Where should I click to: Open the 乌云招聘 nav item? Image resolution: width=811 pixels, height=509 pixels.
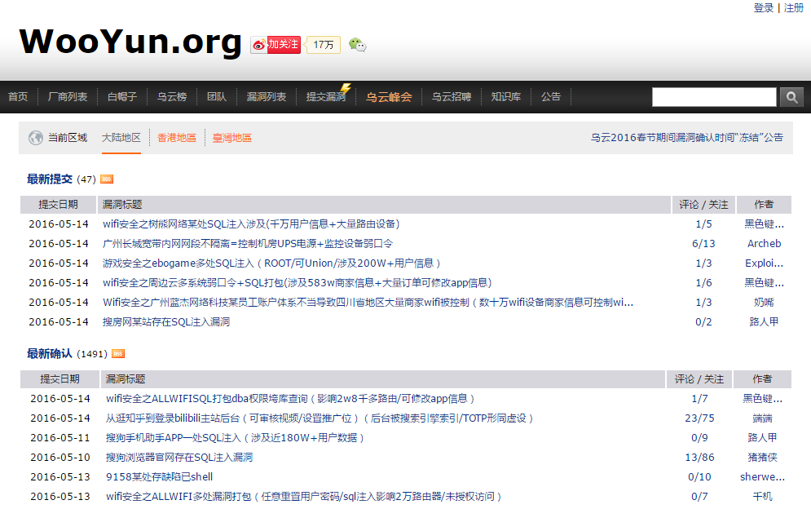click(452, 97)
